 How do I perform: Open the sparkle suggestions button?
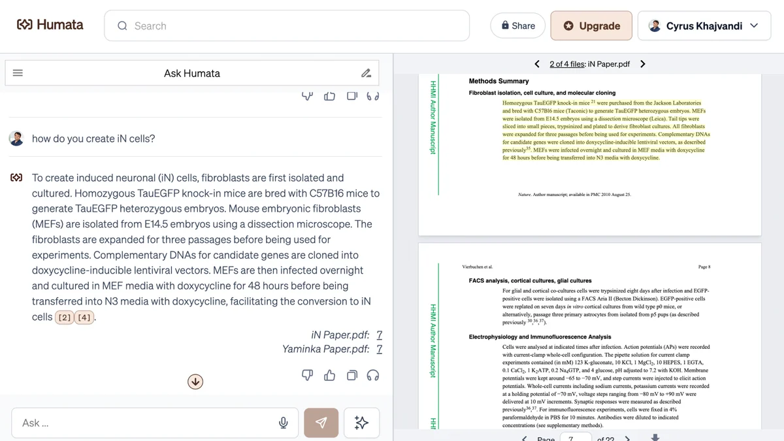click(x=361, y=423)
